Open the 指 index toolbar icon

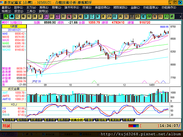pyautogui.click(x=126, y=16)
